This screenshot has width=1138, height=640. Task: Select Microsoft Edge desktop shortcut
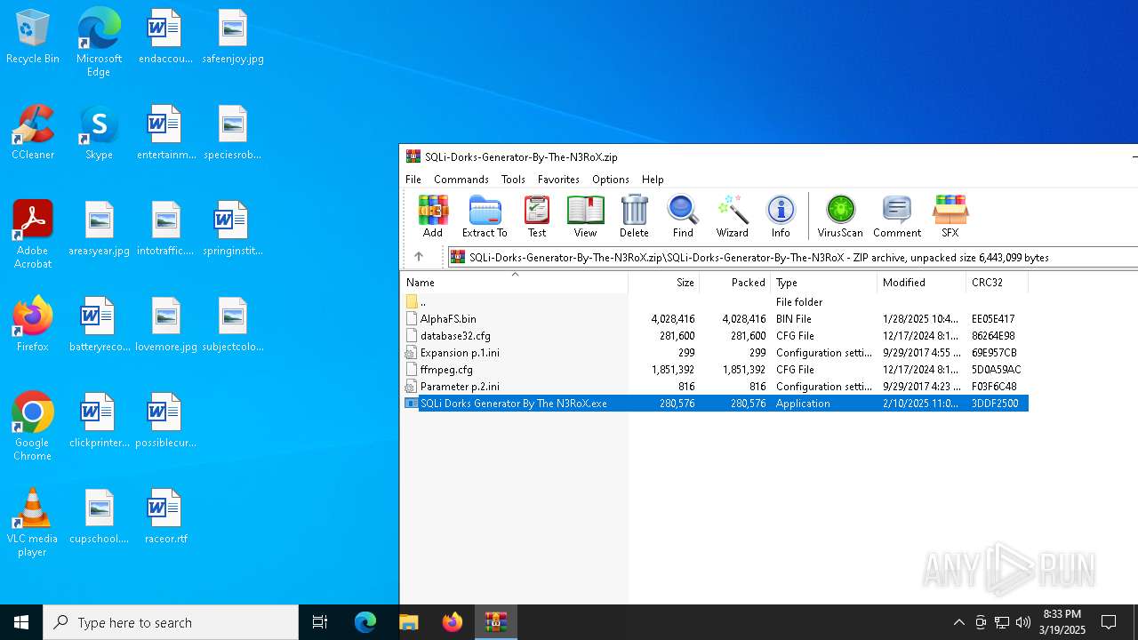(99, 43)
